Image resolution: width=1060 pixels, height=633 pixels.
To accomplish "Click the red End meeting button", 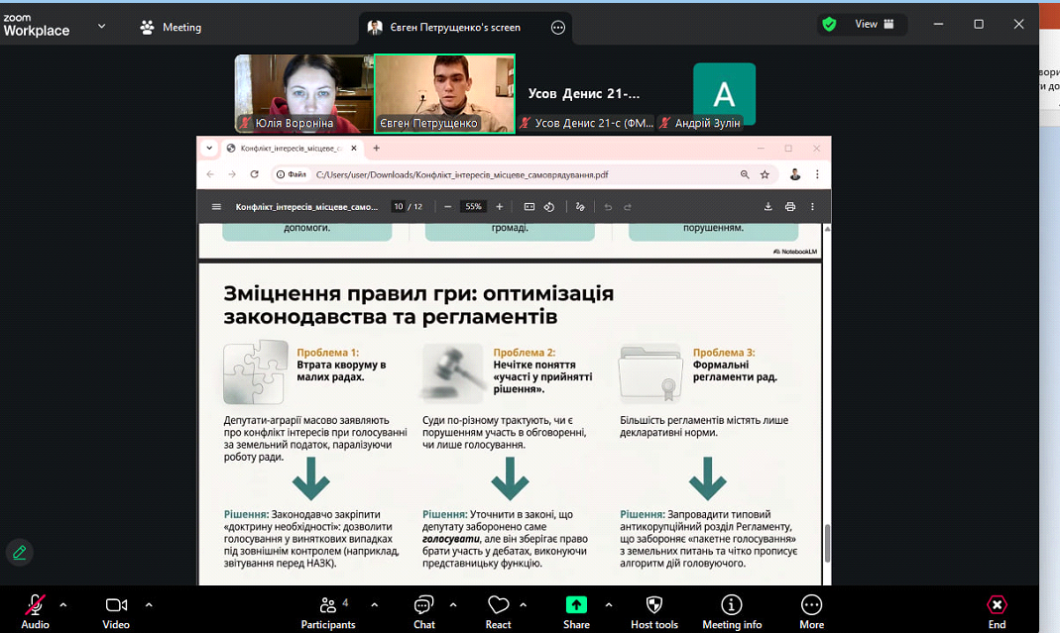I will point(997,611).
